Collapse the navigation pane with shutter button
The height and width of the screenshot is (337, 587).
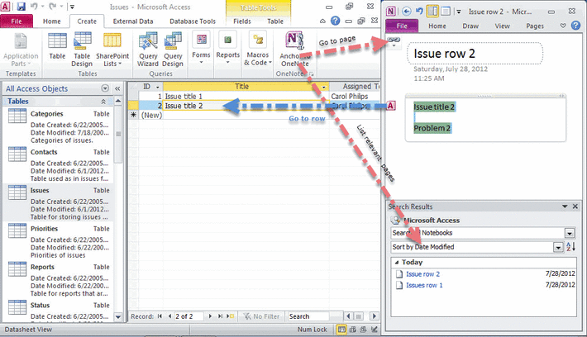(x=117, y=88)
